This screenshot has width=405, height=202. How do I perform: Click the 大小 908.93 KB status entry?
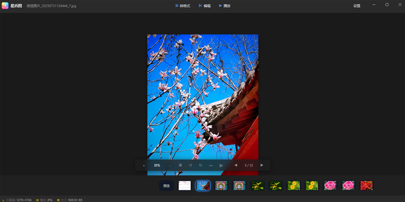70,200
